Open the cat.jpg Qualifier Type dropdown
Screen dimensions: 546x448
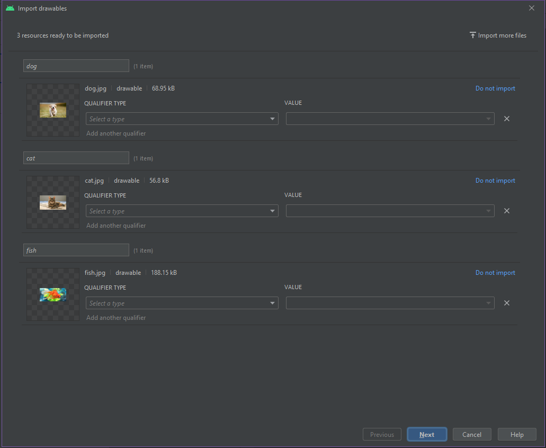(182, 211)
